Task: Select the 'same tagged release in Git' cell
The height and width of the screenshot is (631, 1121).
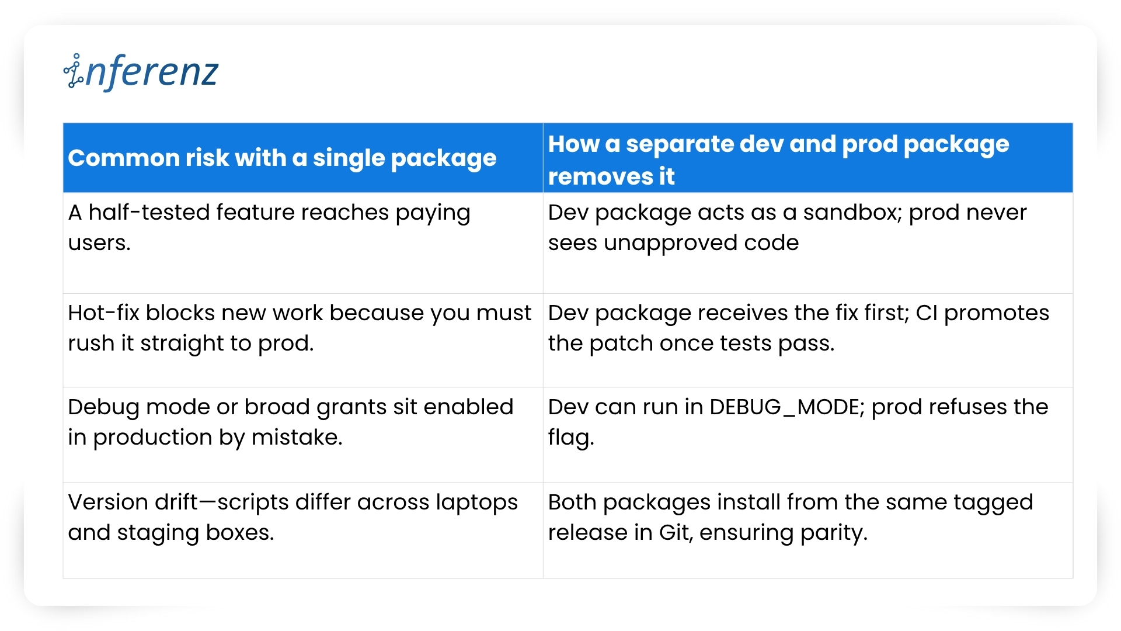Action: coord(808,531)
